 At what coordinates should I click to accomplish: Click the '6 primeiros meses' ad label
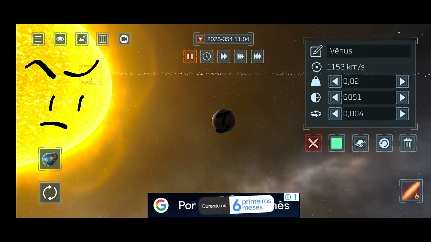[252, 204]
